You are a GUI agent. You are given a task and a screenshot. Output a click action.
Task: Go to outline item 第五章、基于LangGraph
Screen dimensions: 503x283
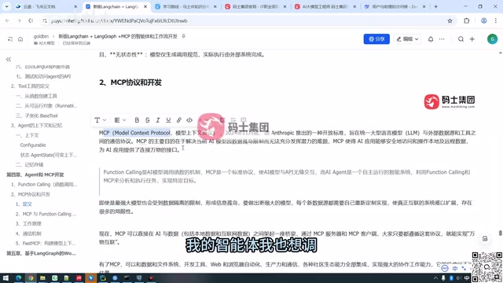[x=41, y=253]
